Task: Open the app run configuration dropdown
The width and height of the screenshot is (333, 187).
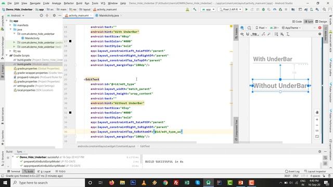Action: (x=208, y=9)
